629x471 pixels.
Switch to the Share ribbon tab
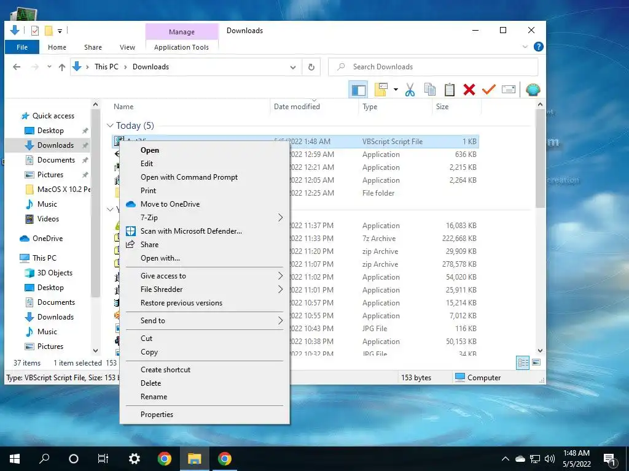[93, 47]
